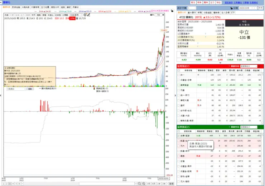
Task: Open chart settings gear icon
Action: tap(85, 15)
